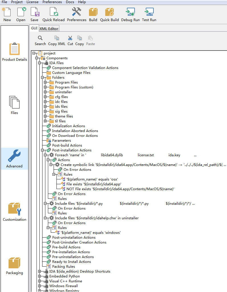
Task: Expand the Windows Firewall component
Action: [x=39, y=286]
